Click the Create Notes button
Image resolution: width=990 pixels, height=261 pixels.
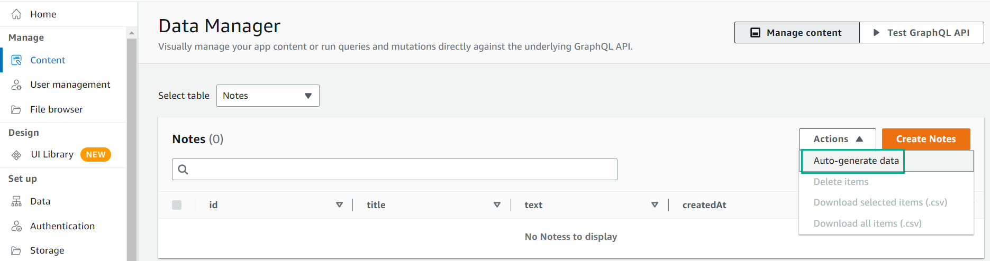coord(926,139)
